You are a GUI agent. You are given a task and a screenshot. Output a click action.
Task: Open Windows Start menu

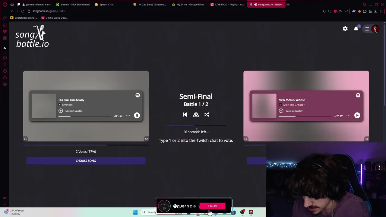(135, 212)
